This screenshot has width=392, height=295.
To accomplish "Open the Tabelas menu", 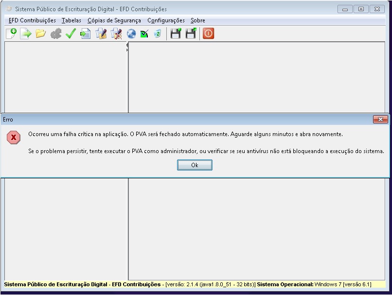I will tap(71, 20).
